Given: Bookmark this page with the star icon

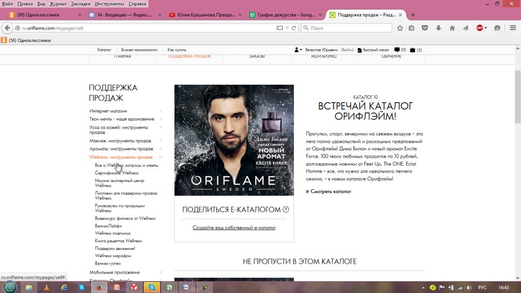Looking at the screenshot, I should (x=400, y=28).
